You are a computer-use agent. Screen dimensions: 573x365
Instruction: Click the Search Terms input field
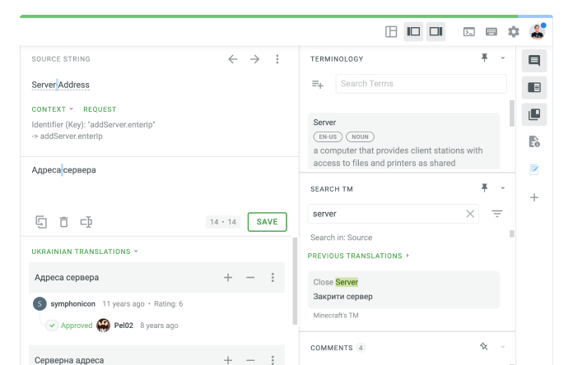pyautogui.click(x=420, y=84)
